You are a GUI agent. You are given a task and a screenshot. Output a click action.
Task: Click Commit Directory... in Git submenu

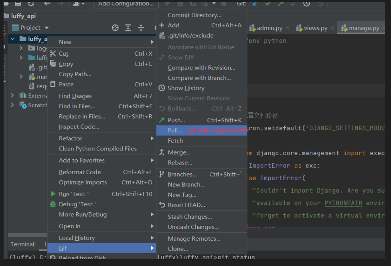tap(202, 15)
